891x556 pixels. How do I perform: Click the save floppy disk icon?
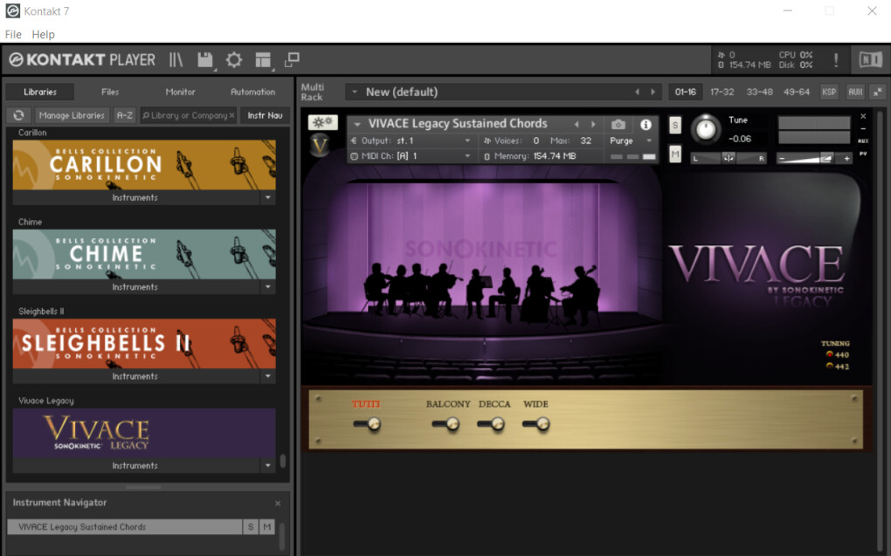point(205,60)
